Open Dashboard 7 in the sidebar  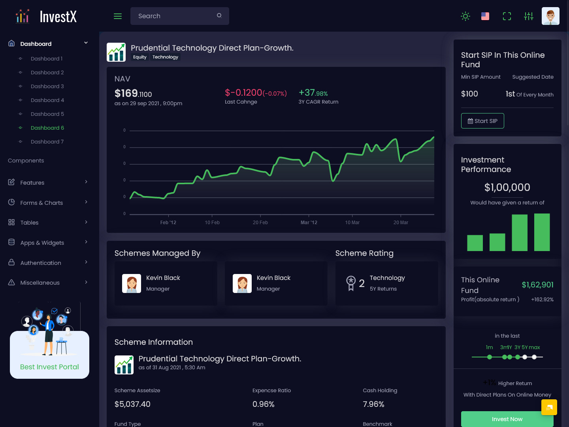pos(47,142)
